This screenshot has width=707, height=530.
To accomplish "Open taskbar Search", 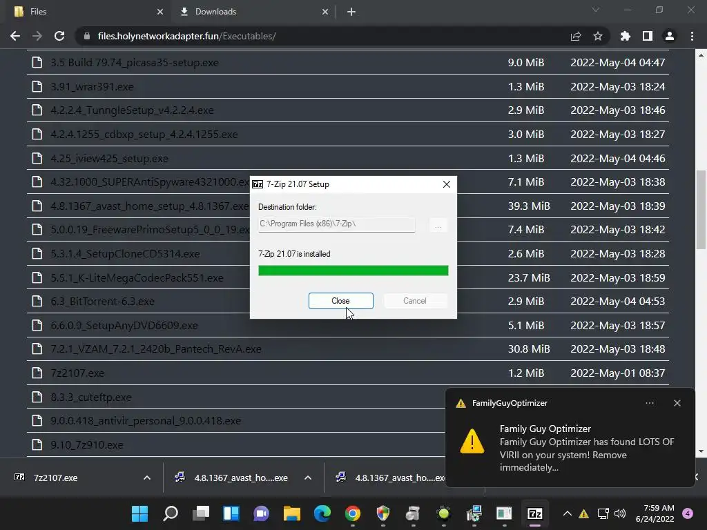I will [171, 513].
